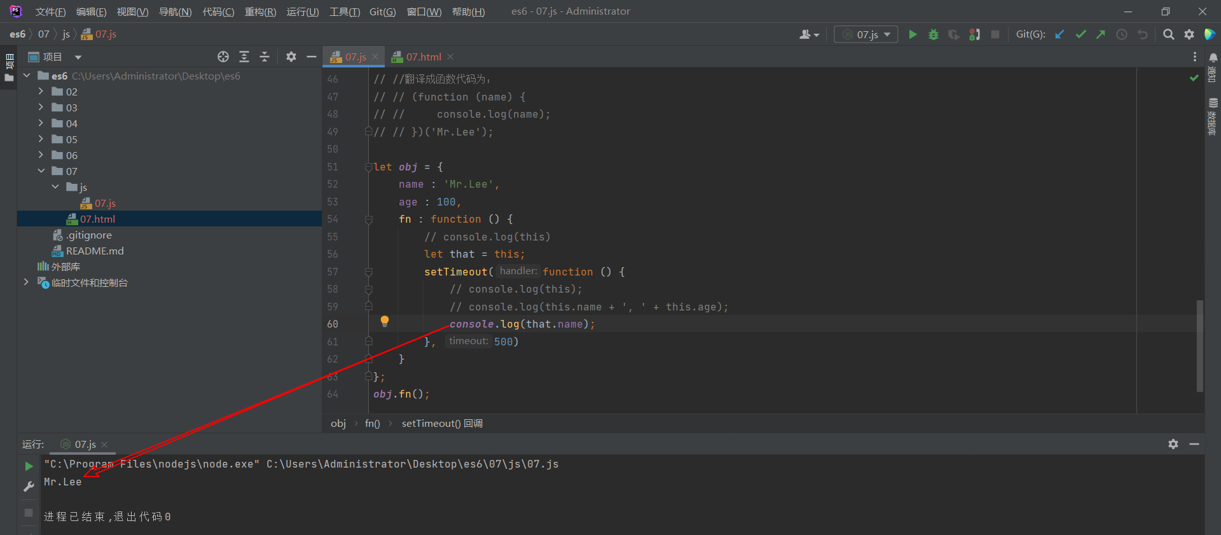Click the green inspection checkmark in editor
The width and height of the screenshot is (1221, 535).
pos(1194,78)
